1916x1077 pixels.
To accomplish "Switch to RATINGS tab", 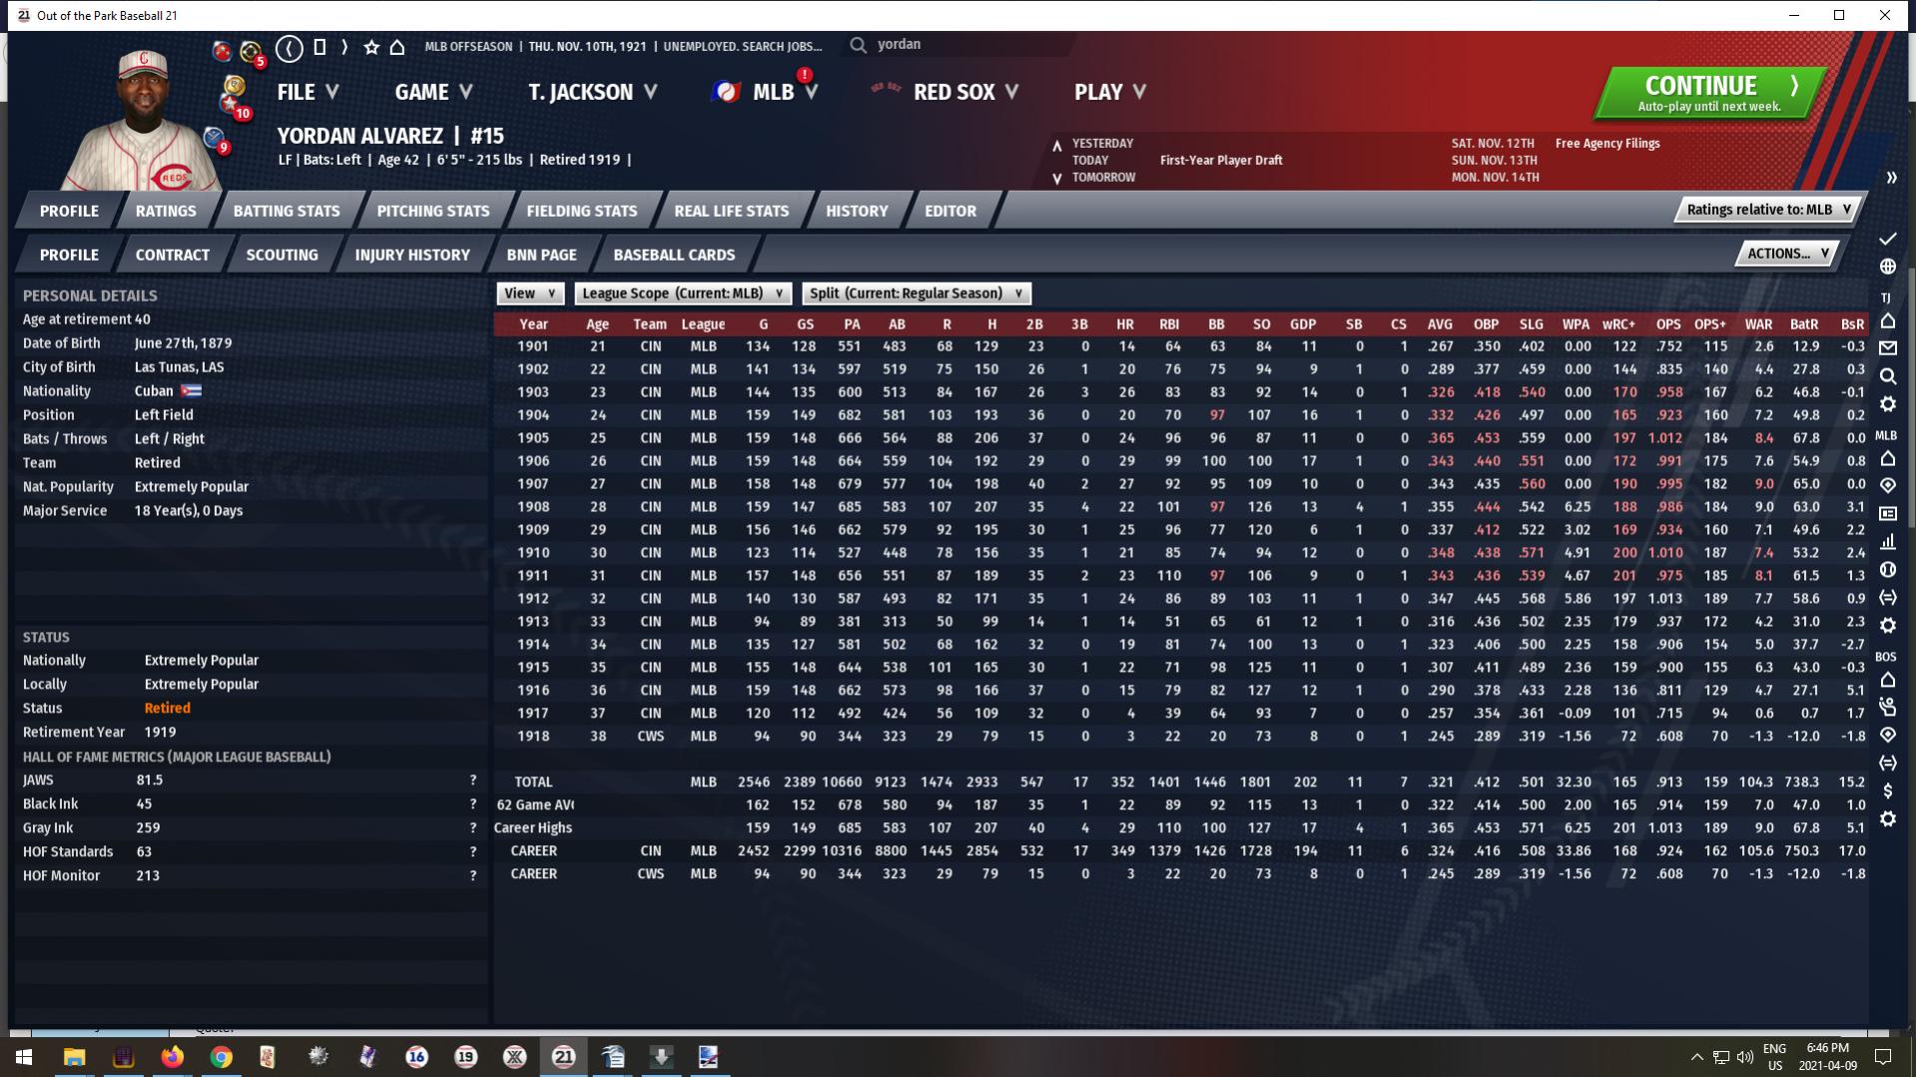I will click(166, 211).
